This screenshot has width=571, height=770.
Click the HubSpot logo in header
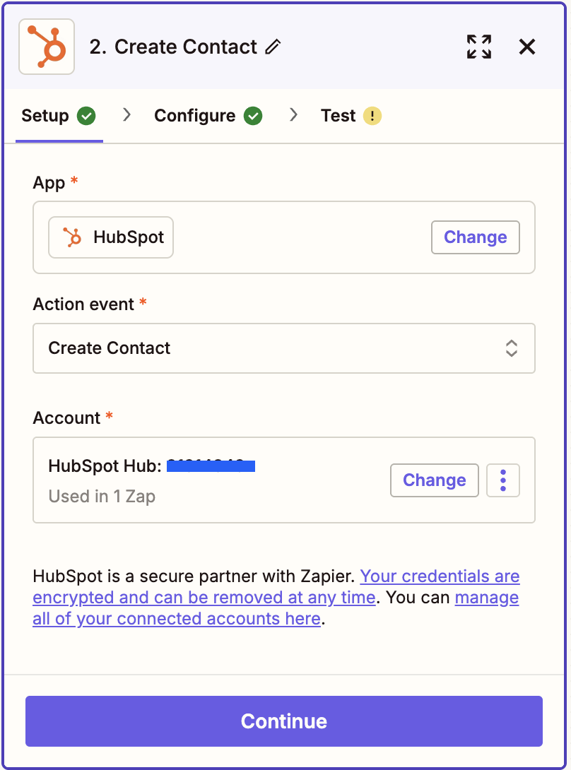pyautogui.click(x=47, y=47)
